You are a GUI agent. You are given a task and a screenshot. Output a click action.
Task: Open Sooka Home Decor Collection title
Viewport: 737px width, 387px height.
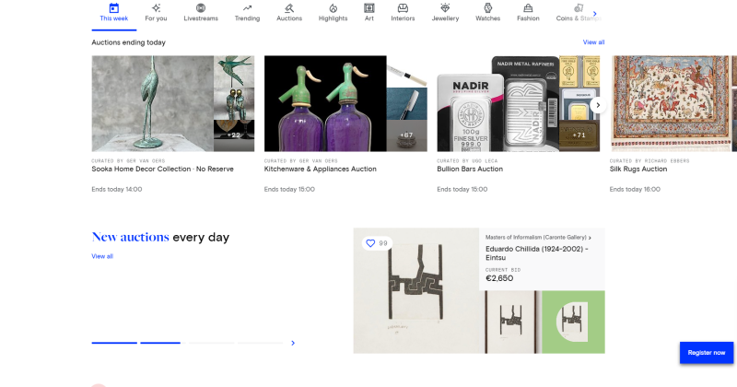click(x=162, y=169)
